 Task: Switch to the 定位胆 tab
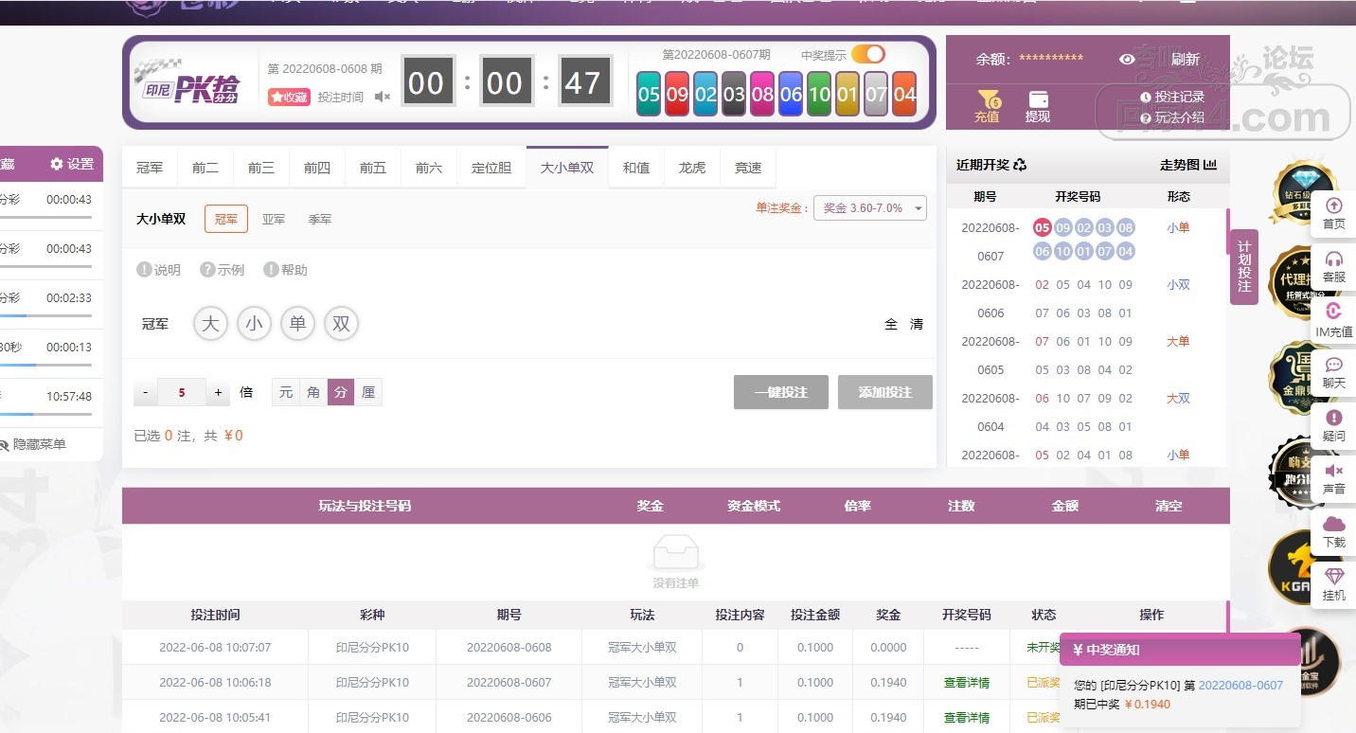[x=491, y=168]
